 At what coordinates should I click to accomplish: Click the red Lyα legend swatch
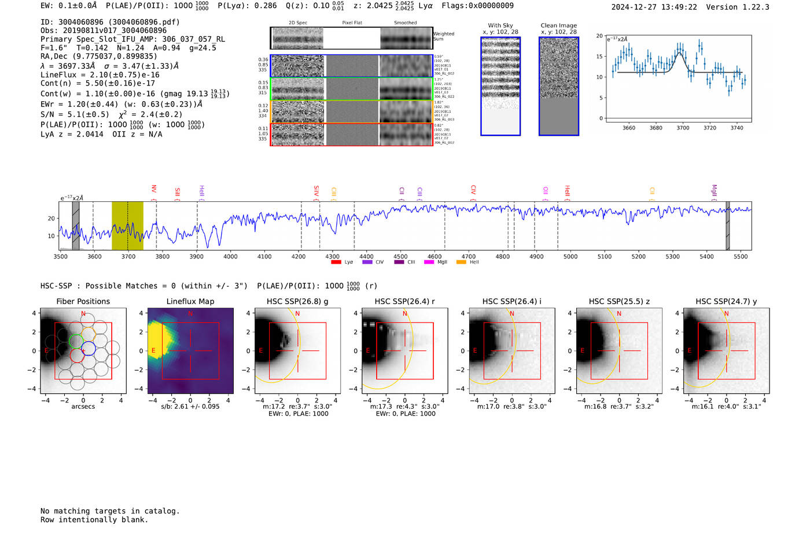pyautogui.click(x=336, y=262)
